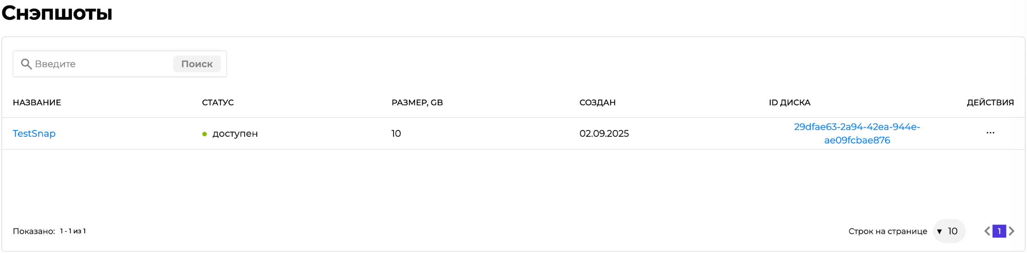Expand the rows per page dropdown
The image size is (1027, 253).
[x=949, y=231]
